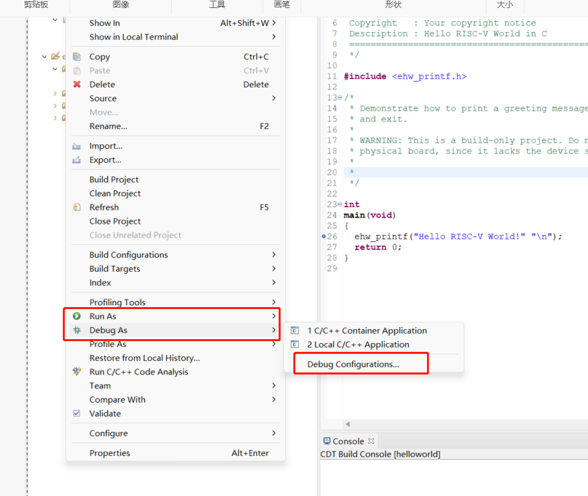Click the editor horizontal scrollbar left arrow

click(347, 425)
